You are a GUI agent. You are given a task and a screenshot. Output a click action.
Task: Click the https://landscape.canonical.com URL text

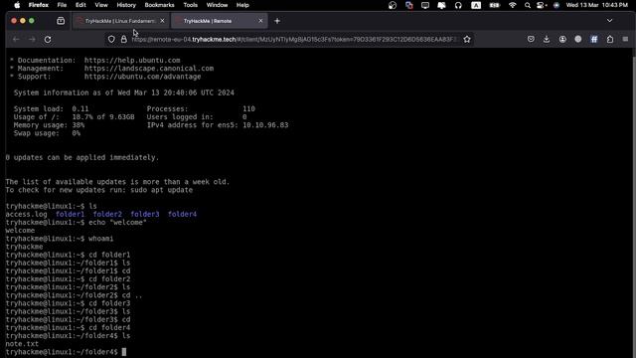coord(149,69)
